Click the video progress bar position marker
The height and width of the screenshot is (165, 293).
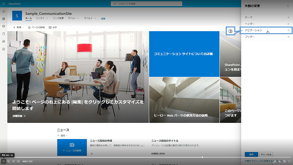202,157
